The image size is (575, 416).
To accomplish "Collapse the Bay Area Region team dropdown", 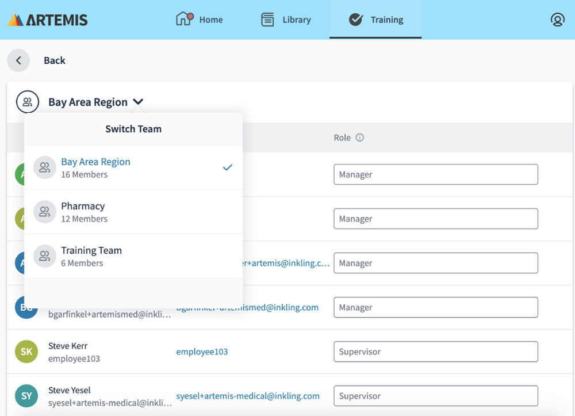I will tap(138, 102).
